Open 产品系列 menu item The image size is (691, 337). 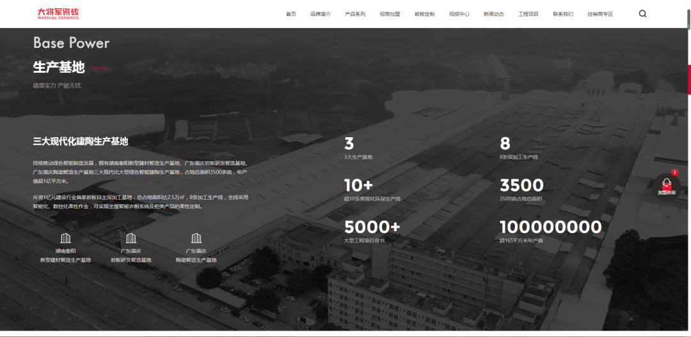pyautogui.click(x=355, y=14)
